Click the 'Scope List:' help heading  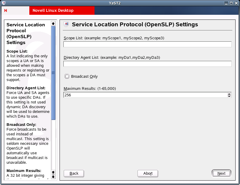[x=17, y=51]
